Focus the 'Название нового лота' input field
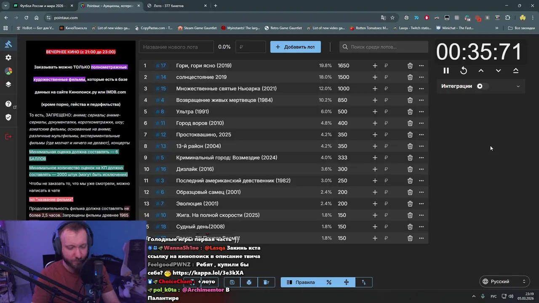This screenshot has width=539, height=303. (176, 47)
